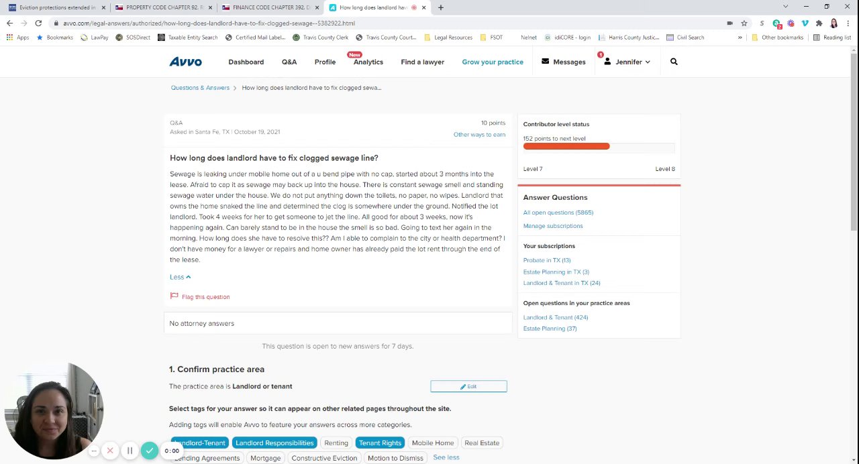Open the Extensions puzzle icon
This screenshot has height=464, width=859.
[x=819, y=23]
